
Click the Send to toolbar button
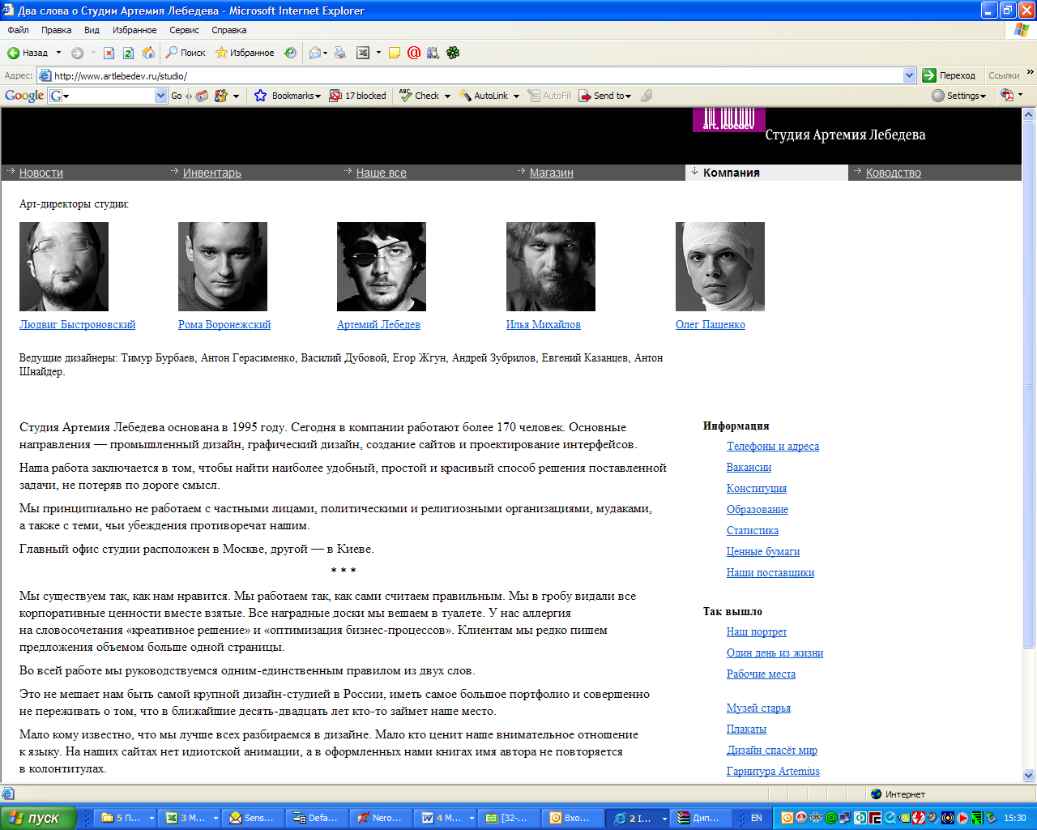[604, 96]
